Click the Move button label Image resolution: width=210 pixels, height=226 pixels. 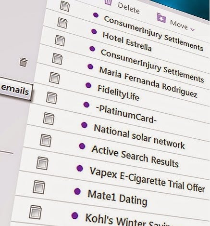[x=179, y=25]
